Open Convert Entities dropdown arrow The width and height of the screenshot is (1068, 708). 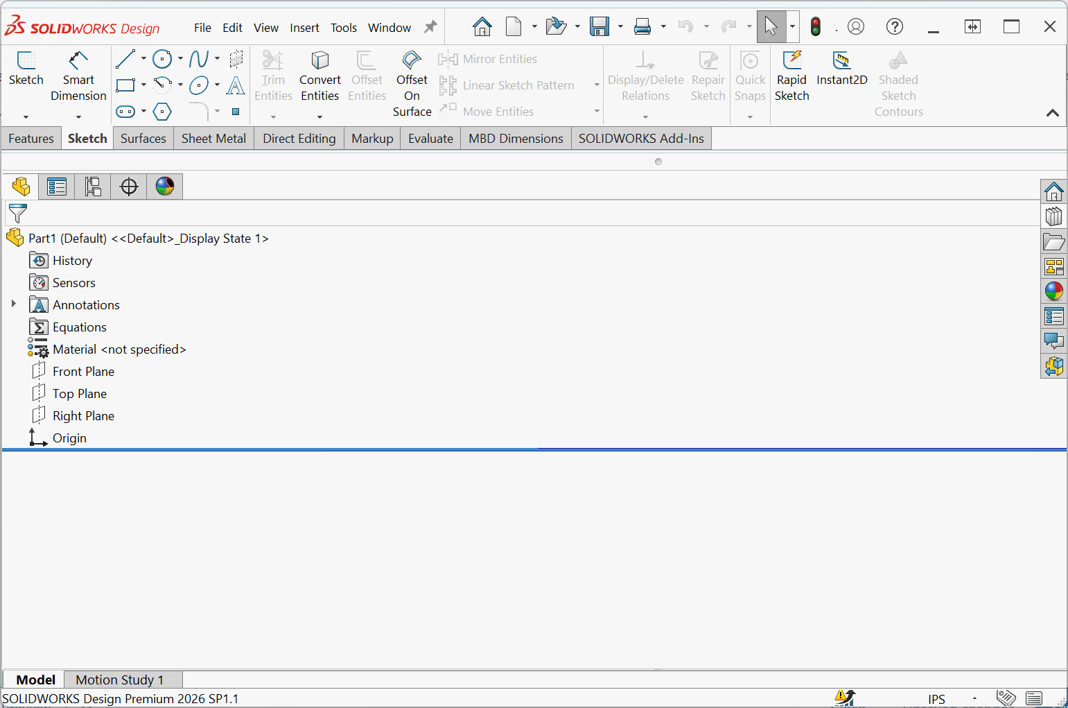[319, 117]
